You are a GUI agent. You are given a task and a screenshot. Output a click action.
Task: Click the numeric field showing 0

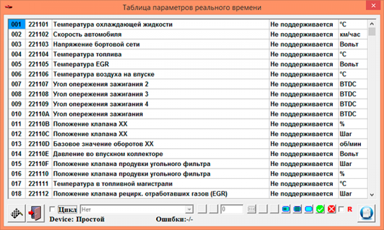tap(231, 210)
